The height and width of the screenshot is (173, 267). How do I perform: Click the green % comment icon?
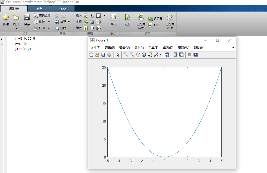point(86,22)
